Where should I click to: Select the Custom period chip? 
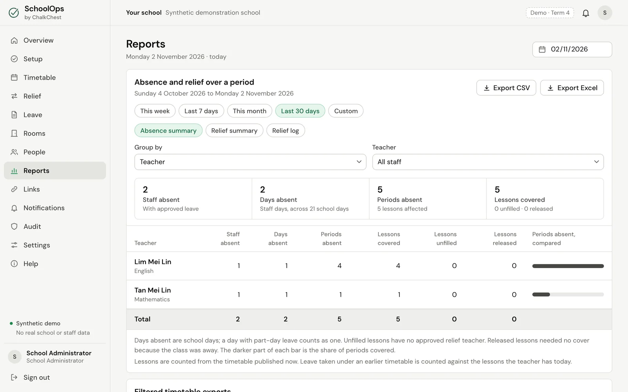pyautogui.click(x=346, y=111)
